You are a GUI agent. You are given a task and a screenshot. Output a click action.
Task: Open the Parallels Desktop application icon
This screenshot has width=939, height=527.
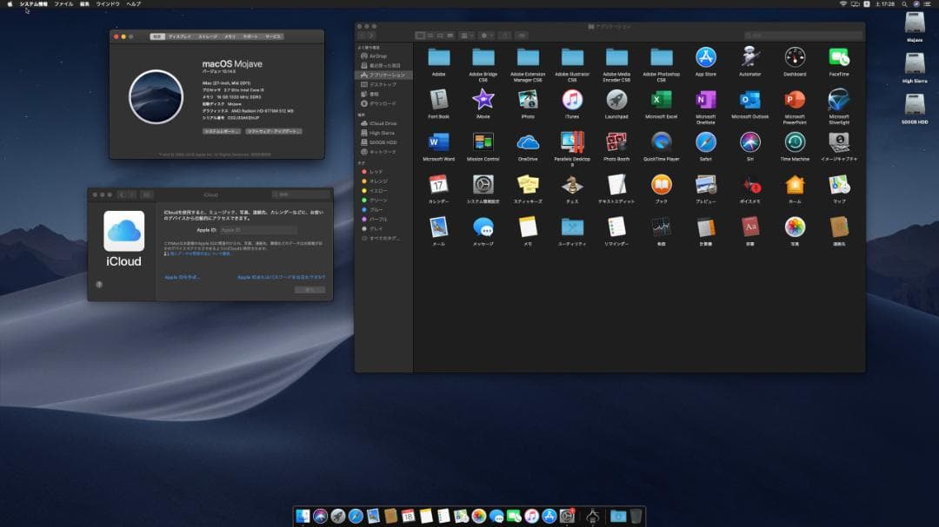[572, 142]
